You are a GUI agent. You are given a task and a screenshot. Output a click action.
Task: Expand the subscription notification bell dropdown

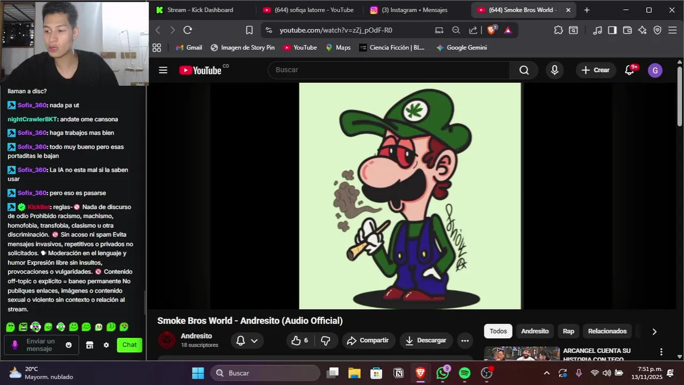[x=247, y=341]
